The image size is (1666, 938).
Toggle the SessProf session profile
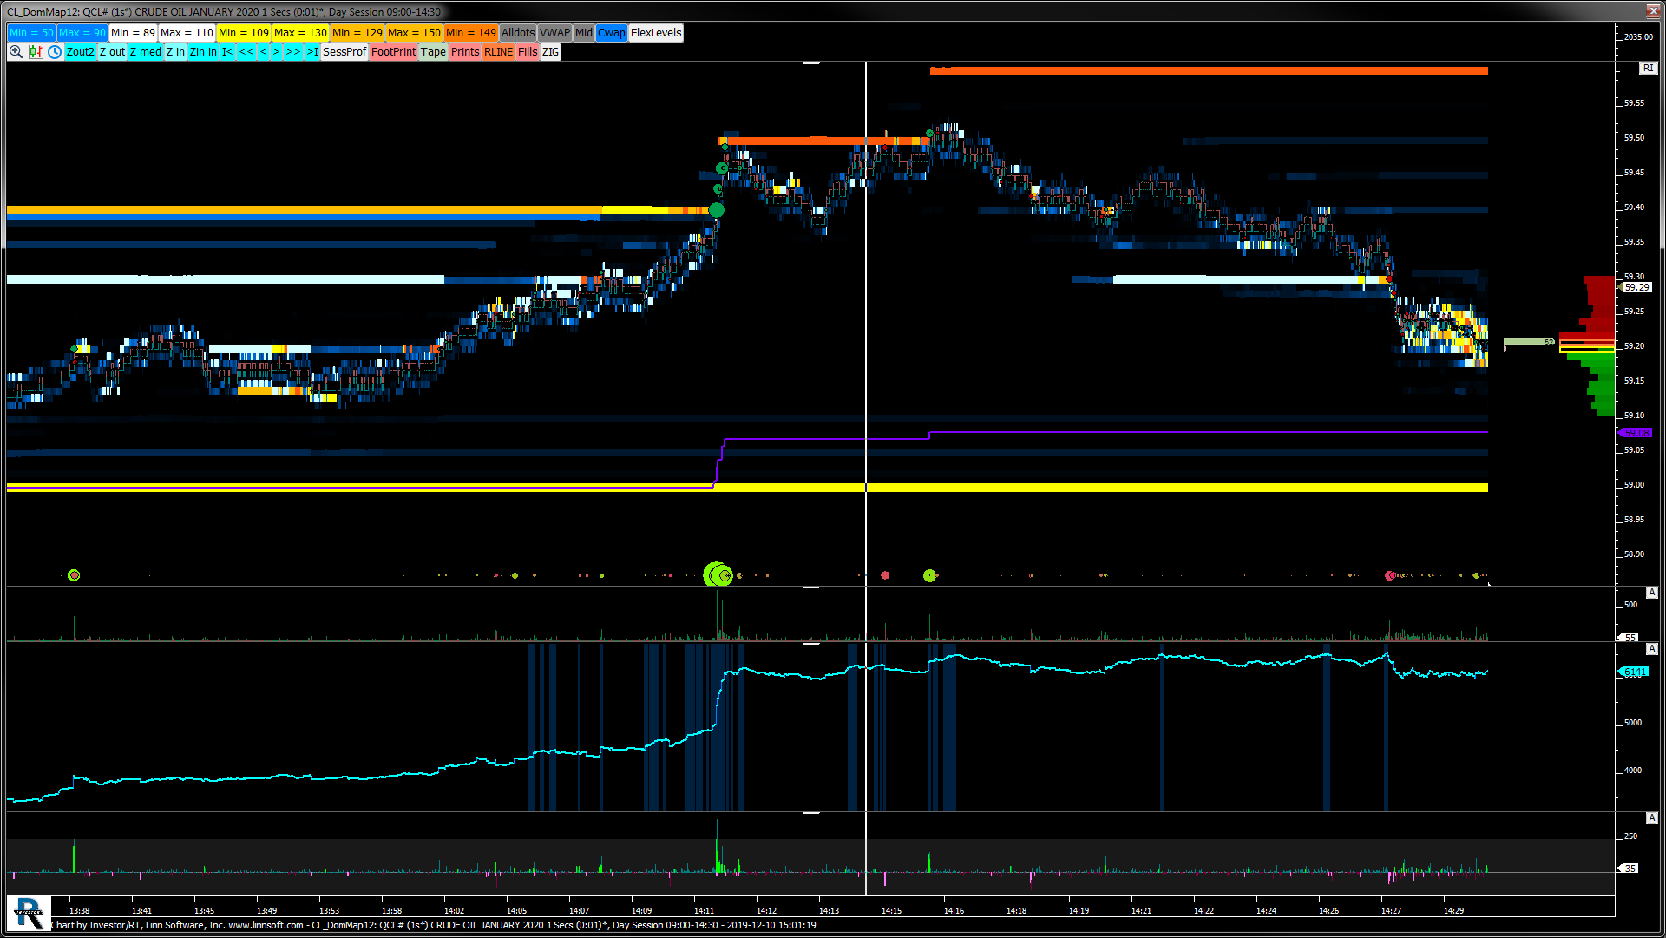344,52
